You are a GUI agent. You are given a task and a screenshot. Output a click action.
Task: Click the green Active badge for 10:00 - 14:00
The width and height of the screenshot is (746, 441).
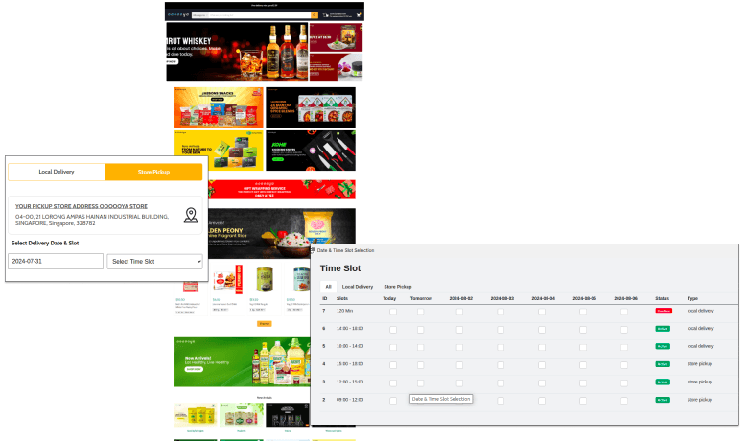coord(663,346)
